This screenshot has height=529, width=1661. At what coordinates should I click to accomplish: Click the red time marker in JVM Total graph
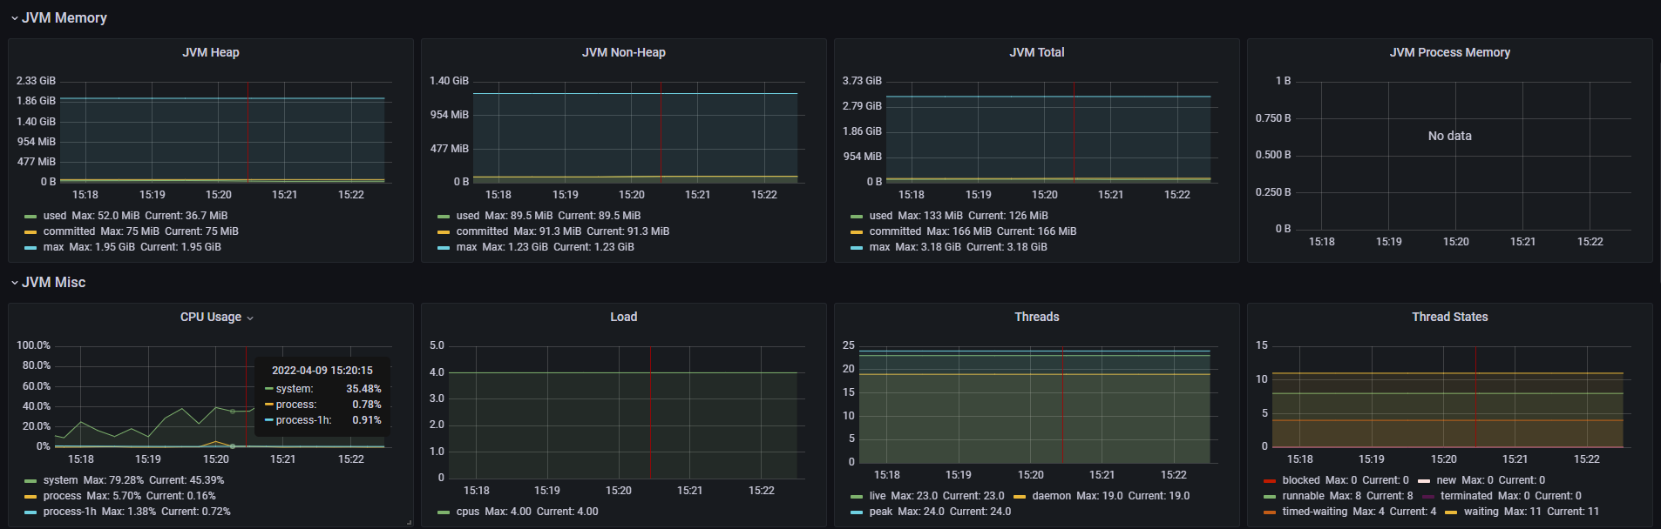pos(1074,132)
